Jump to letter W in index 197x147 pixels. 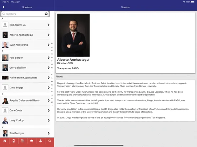[x=52, y=102]
